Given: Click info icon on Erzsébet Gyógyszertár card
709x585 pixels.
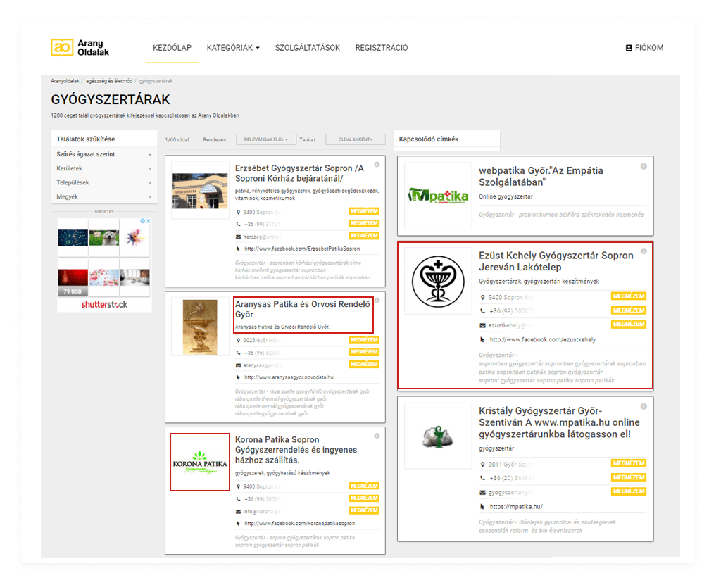Looking at the screenshot, I should point(377,165).
